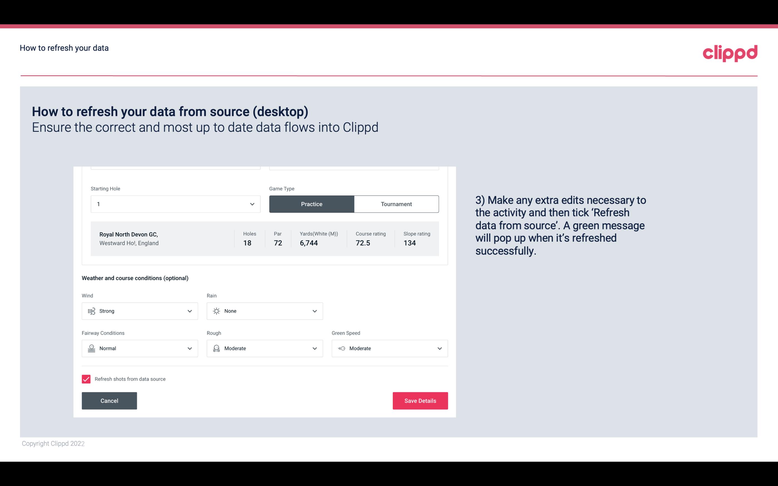
Task: Click the Royal North Devon GC course entry
Action: (x=264, y=238)
